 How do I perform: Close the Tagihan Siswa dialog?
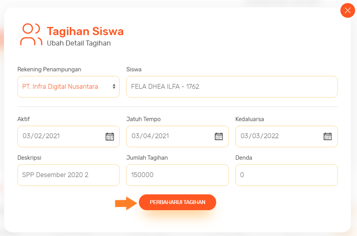[x=348, y=10]
